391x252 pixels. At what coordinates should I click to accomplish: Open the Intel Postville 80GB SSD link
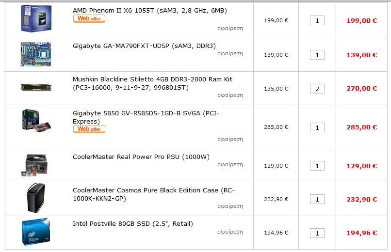coord(132,224)
